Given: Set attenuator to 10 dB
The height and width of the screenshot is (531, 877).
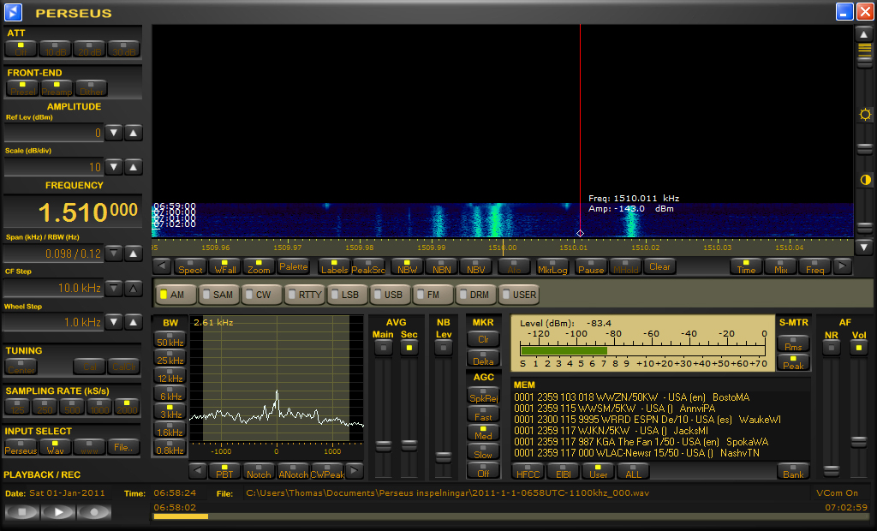Looking at the screenshot, I should pos(56,49).
